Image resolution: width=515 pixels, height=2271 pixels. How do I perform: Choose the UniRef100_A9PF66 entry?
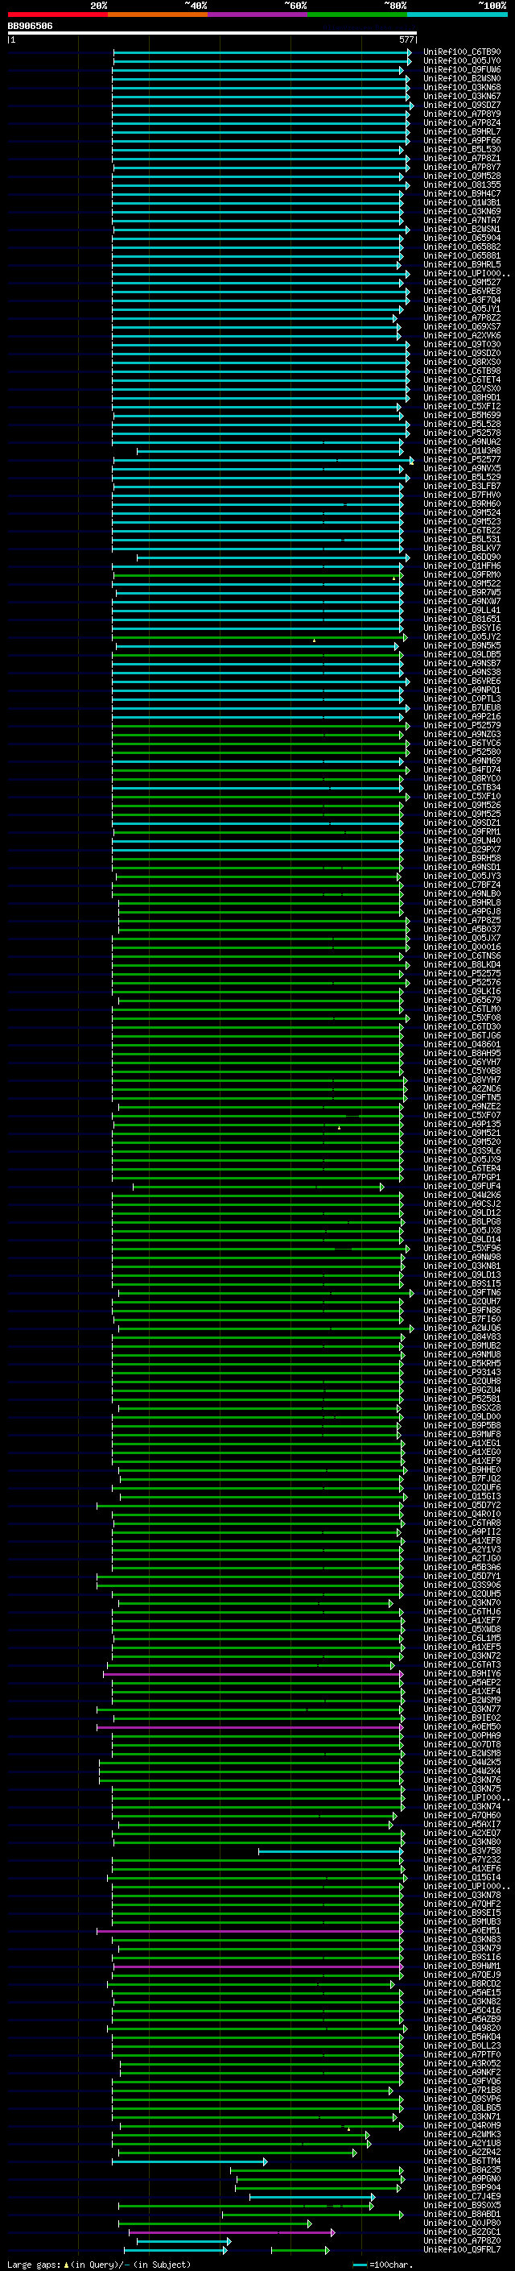(462, 140)
